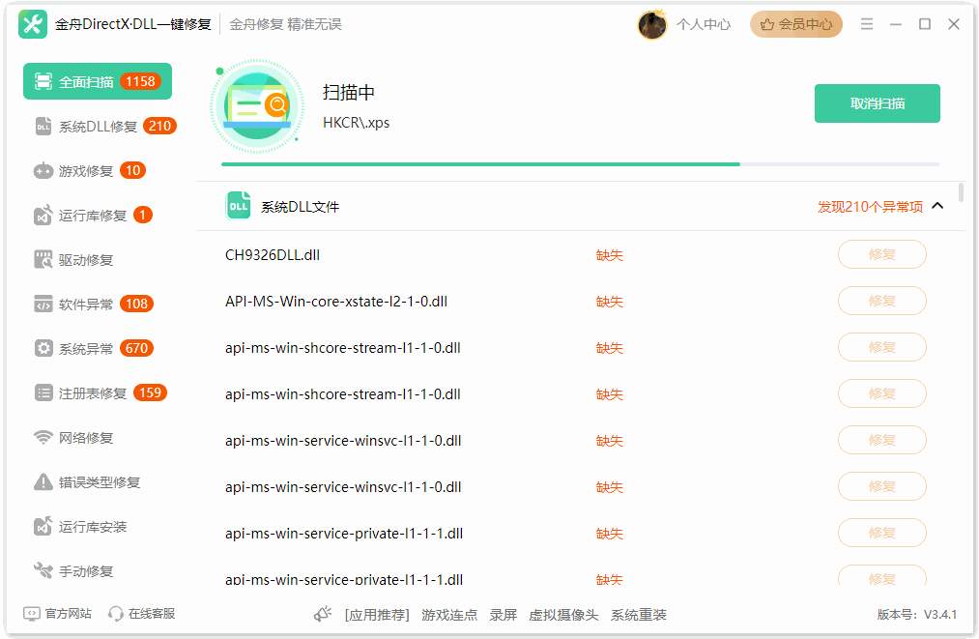Image resolution: width=979 pixels, height=639 pixels.
Task: Click the 670 badge on 系统异常
Action: click(136, 348)
